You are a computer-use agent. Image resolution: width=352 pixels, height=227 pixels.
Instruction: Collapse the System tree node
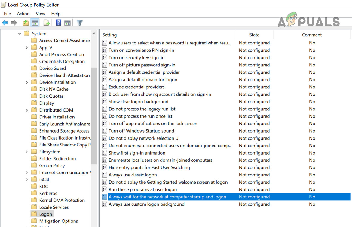tap(20, 34)
